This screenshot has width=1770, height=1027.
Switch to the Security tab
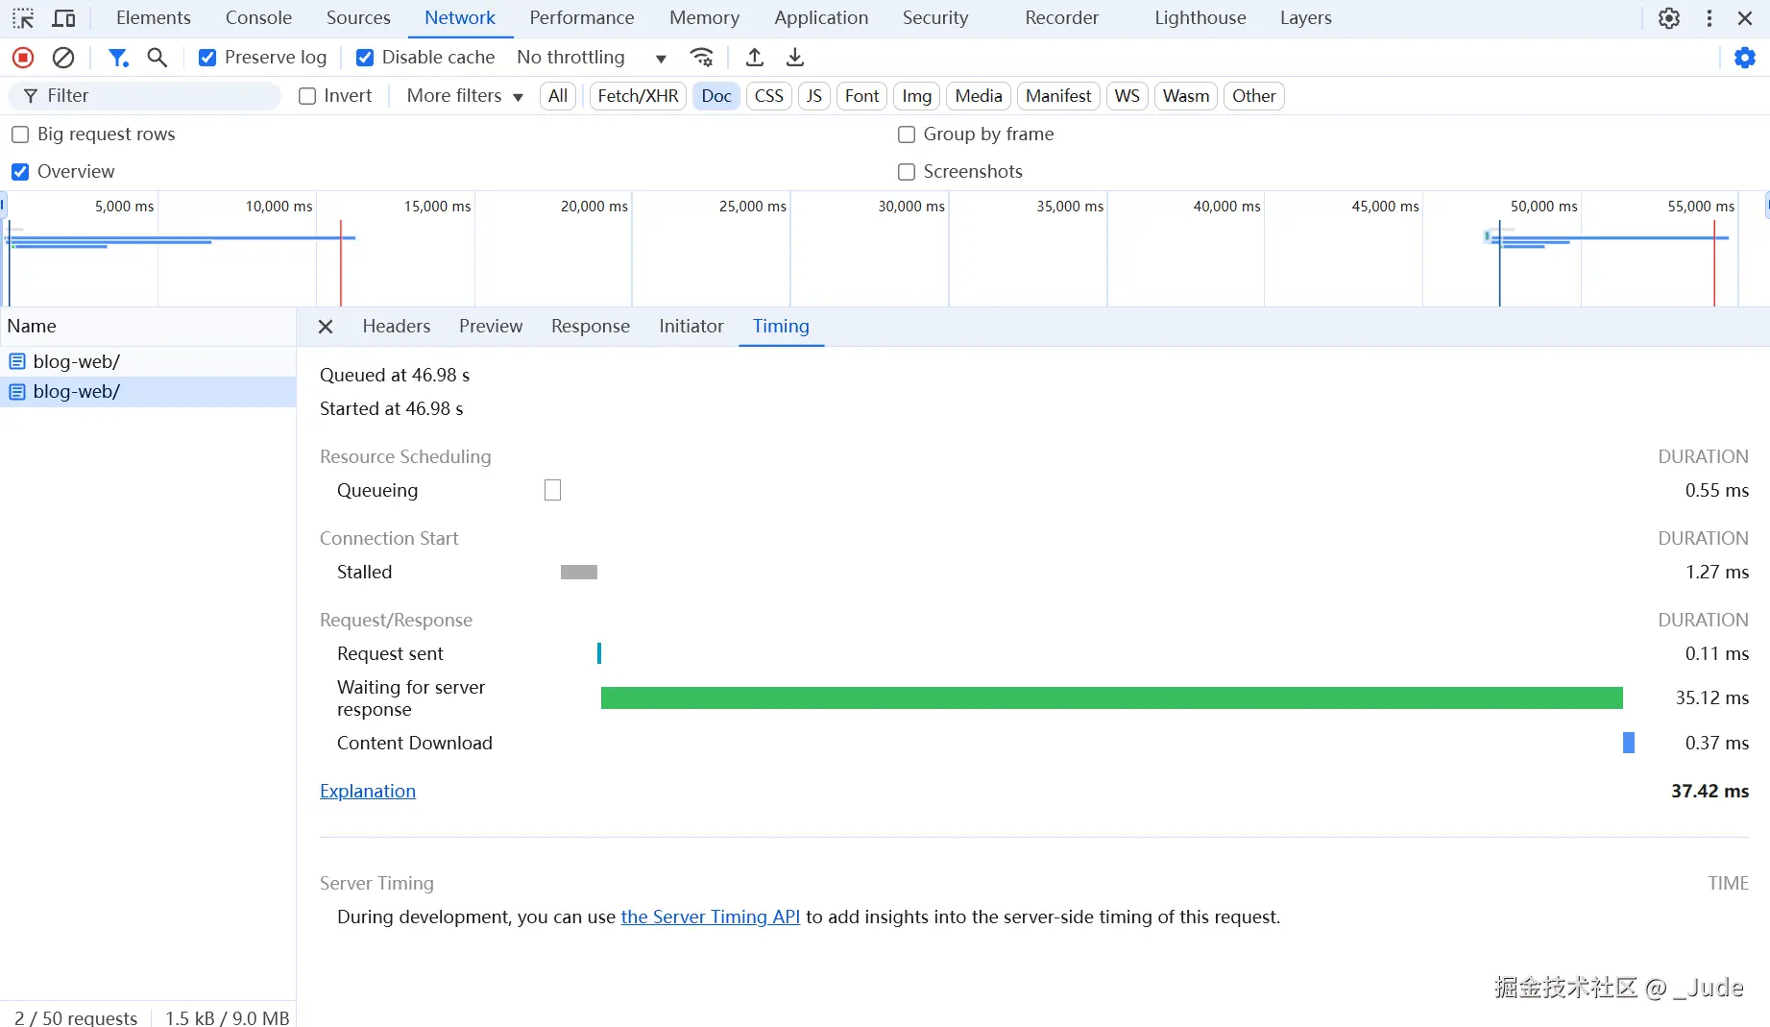click(x=935, y=18)
